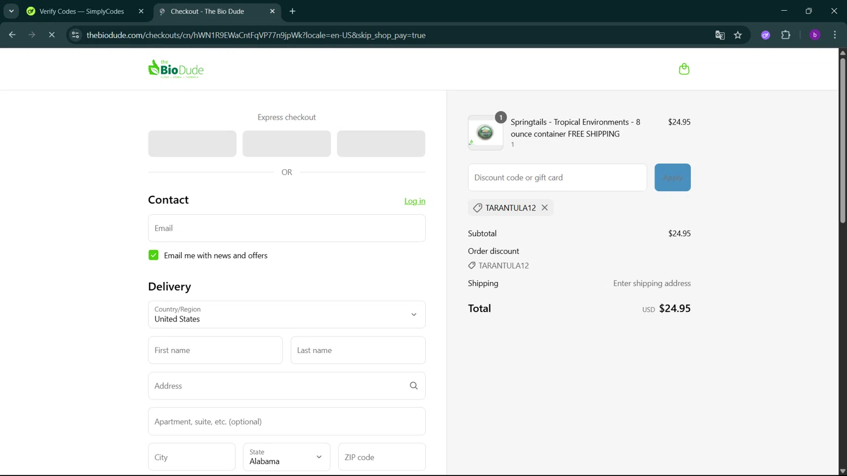Image resolution: width=847 pixels, height=476 pixels.
Task: Click the USD $24.95 total amount
Action: [x=666, y=308]
